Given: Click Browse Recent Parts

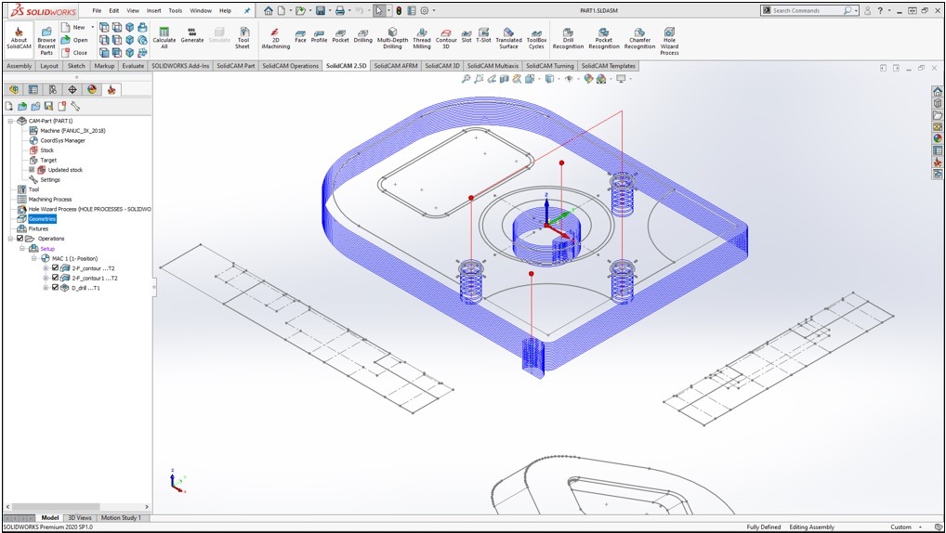Looking at the screenshot, I should (x=46, y=41).
